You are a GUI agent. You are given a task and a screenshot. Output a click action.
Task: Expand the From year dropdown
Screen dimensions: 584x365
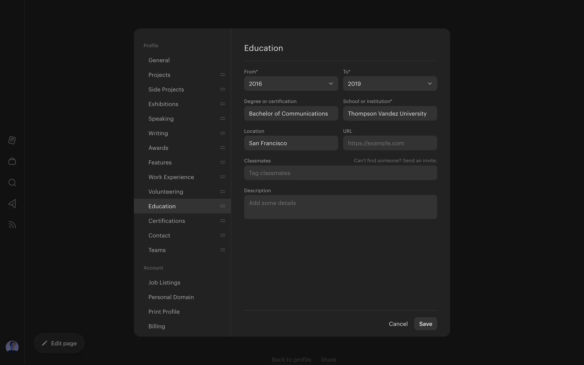tap(291, 84)
